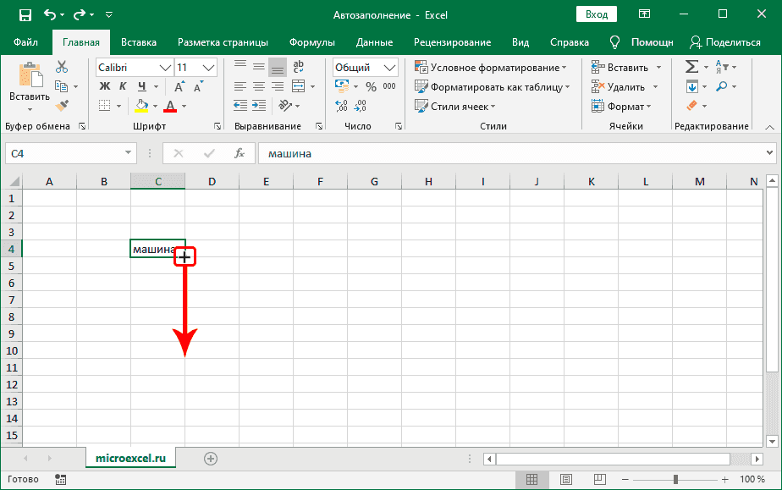Click the yellow fill color swatch
Image resolution: width=782 pixels, height=490 pixels.
coord(141,106)
